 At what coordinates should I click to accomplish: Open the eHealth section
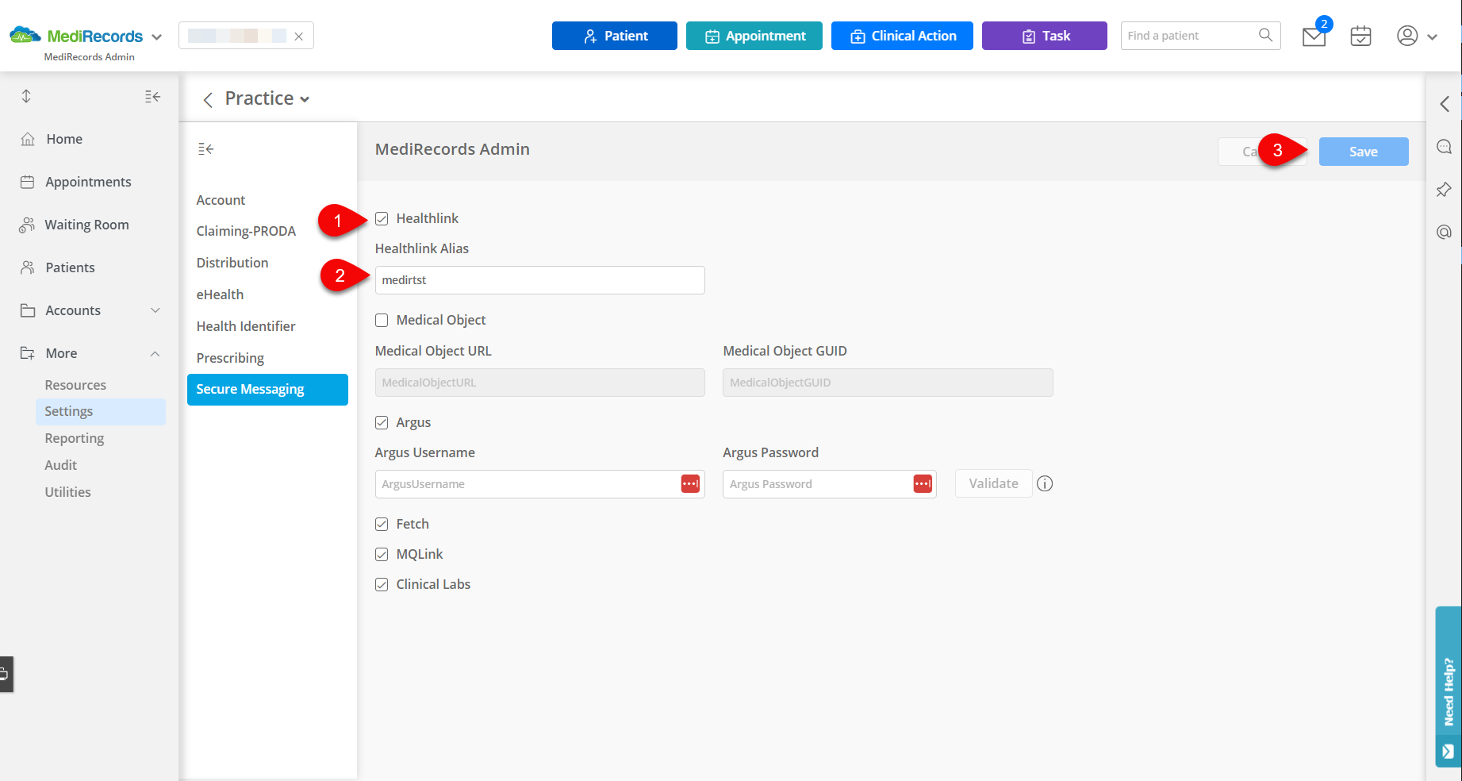220,294
